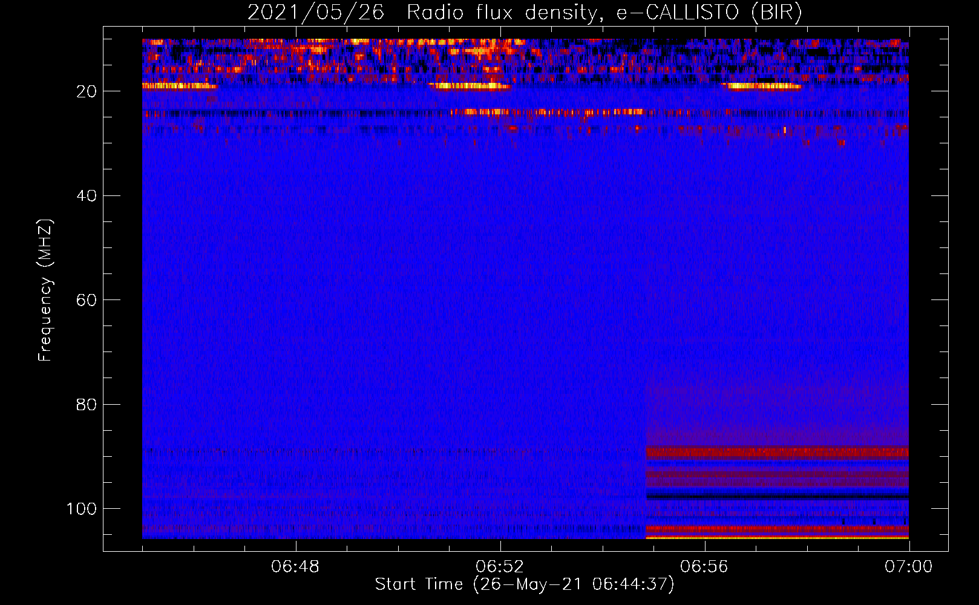Click the 40 MHz frequency tick label
The width and height of the screenshot is (979, 605).
click(x=87, y=195)
